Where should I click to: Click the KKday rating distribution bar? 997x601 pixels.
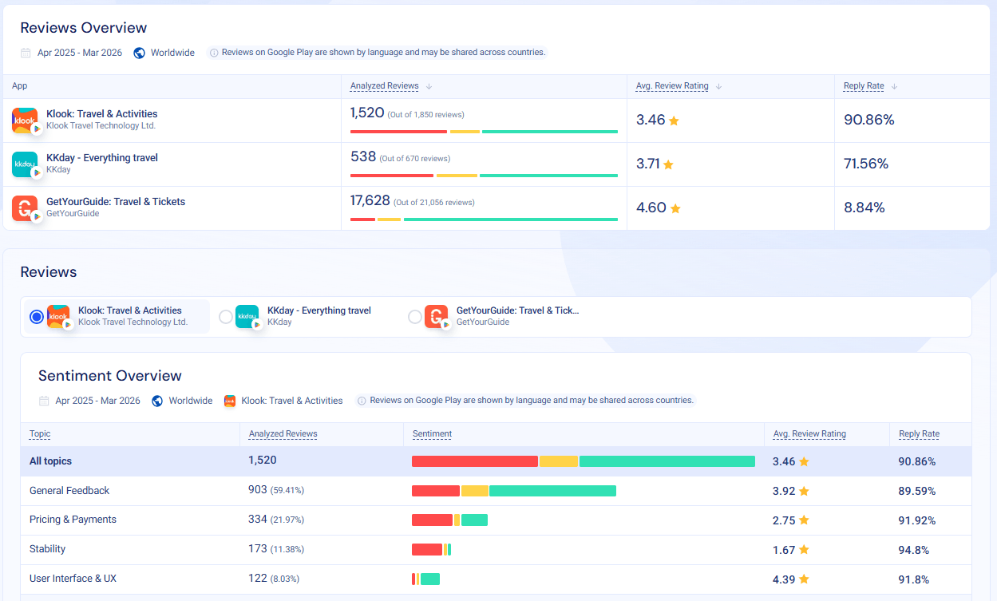tap(484, 176)
